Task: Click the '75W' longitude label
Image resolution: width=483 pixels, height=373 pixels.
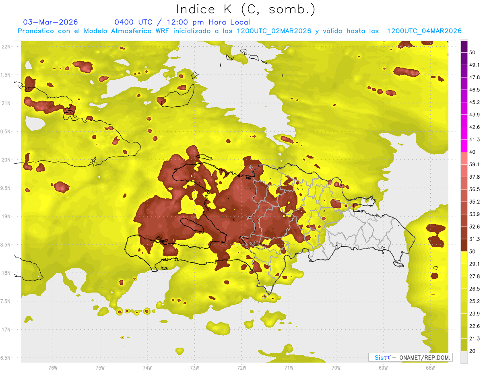Action: coord(100,368)
